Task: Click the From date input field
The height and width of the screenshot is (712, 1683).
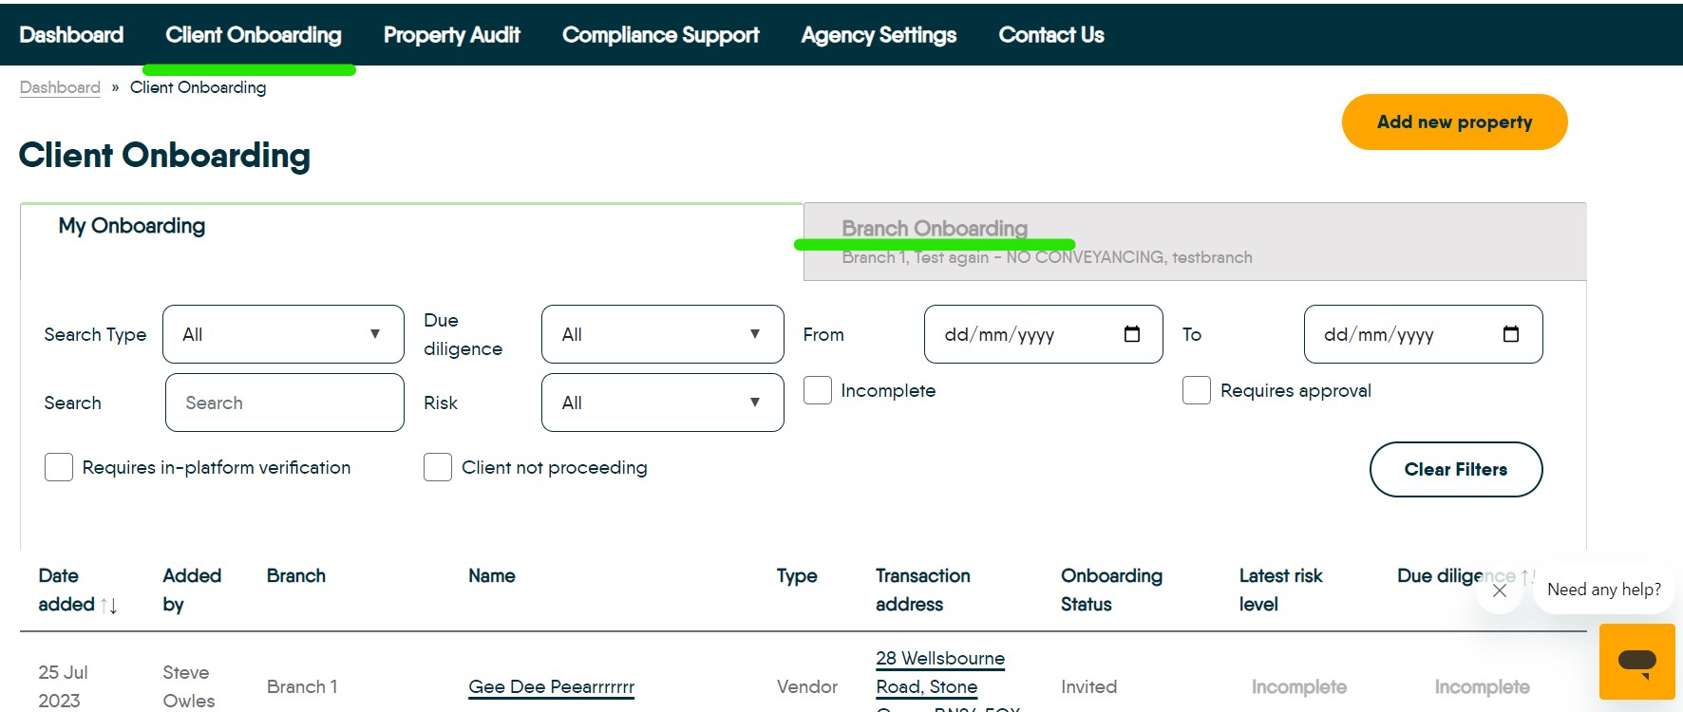Action: 1043,334
